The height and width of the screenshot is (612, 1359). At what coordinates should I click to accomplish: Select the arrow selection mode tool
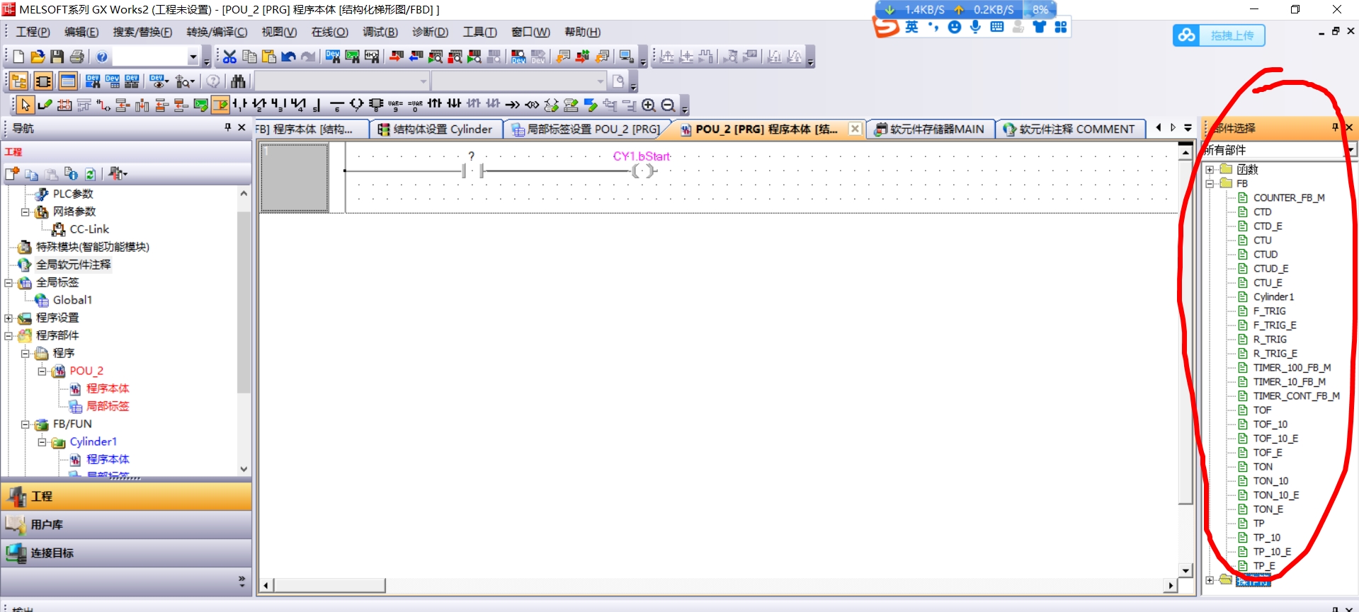25,105
